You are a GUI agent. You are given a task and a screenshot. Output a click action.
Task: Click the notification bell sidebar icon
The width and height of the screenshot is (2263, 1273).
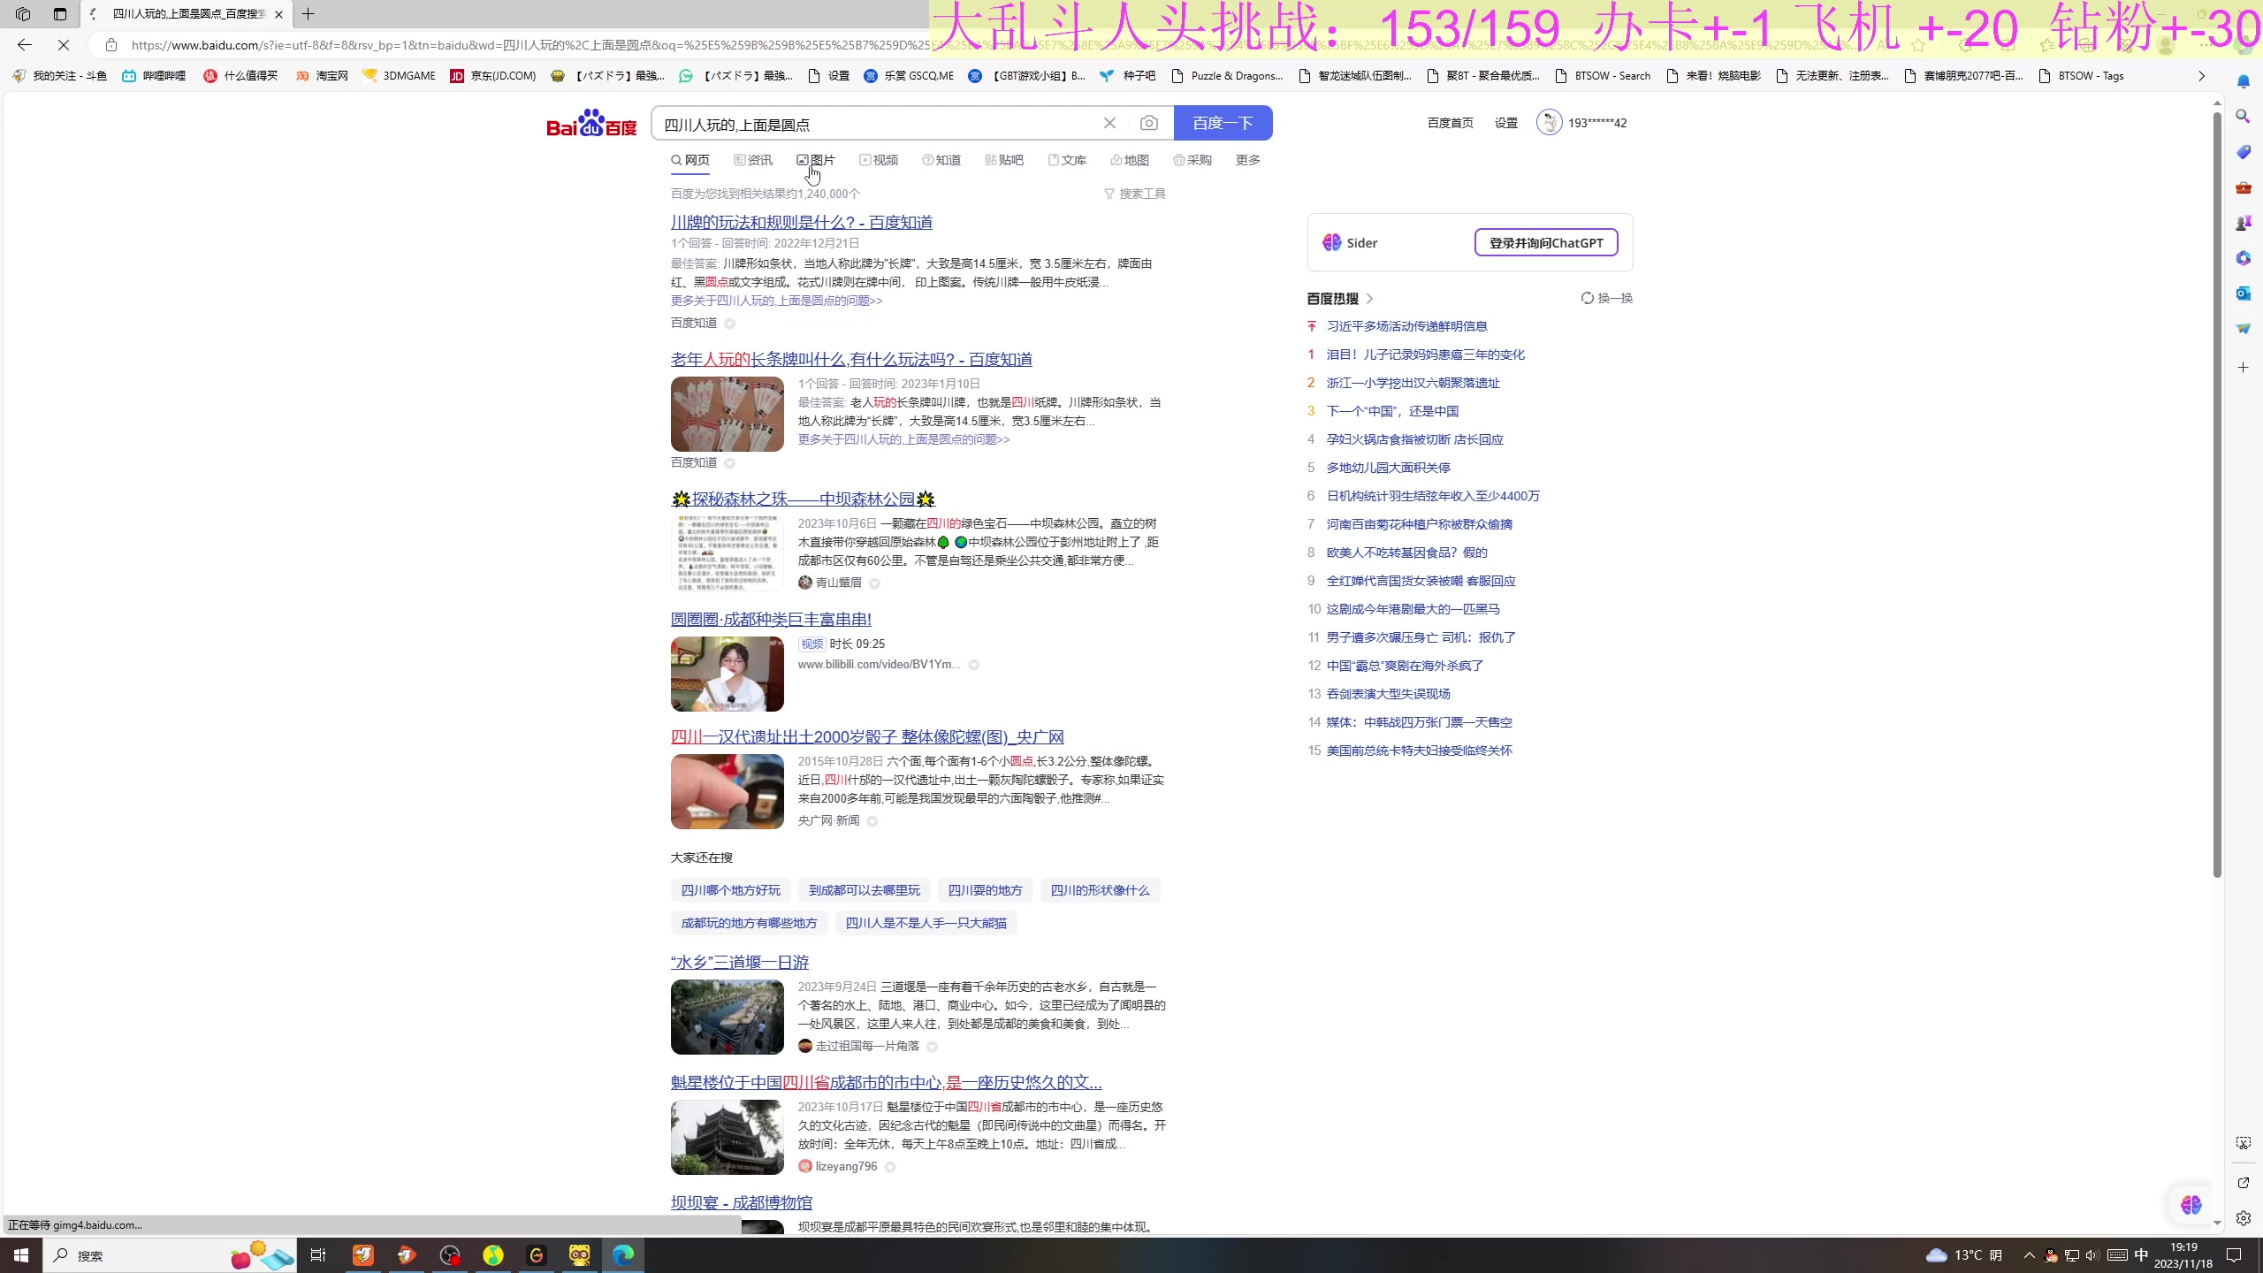click(2243, 81)
